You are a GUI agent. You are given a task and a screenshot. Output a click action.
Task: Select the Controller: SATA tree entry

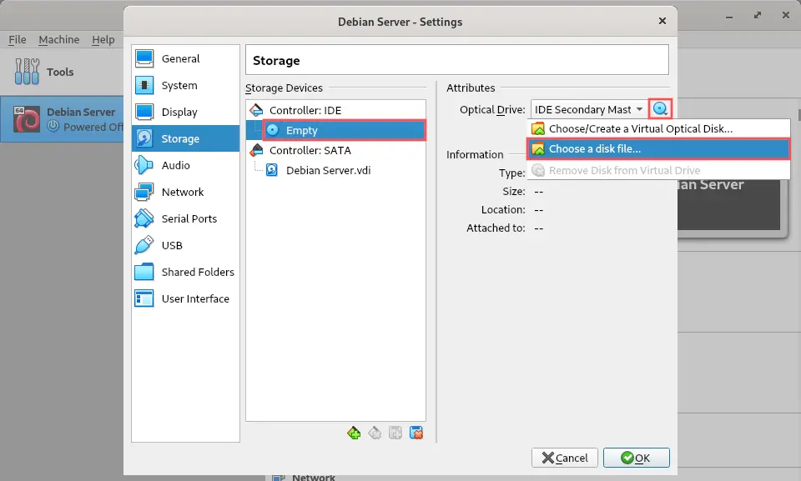(335, 150)
